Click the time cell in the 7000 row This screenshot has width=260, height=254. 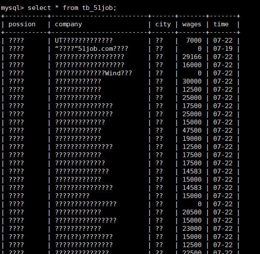(223, 40)
